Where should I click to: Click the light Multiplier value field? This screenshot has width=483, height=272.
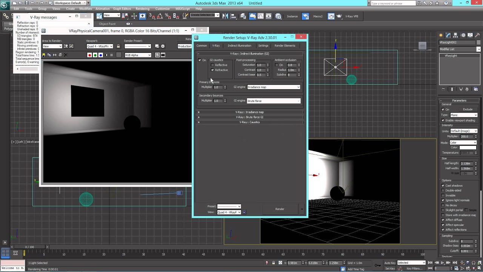(x=466, y=136)
